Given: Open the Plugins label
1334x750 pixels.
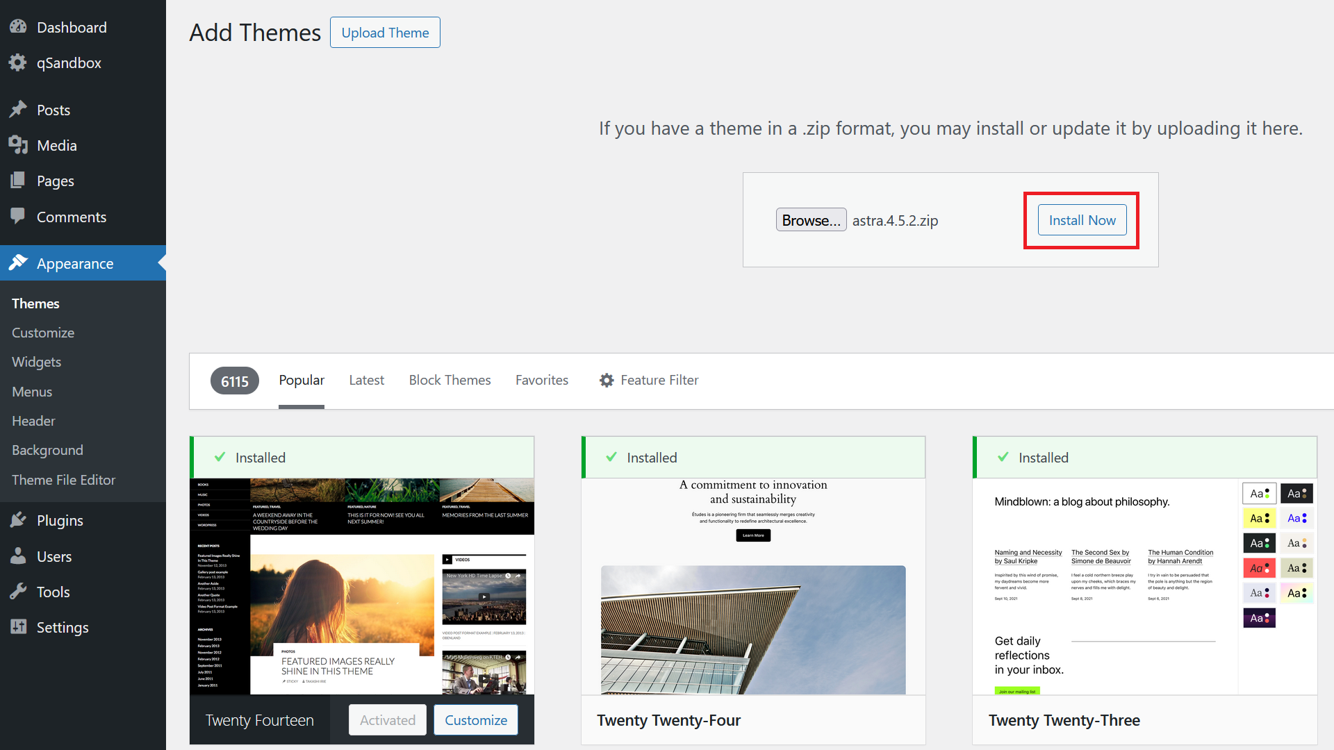Looking at the screenshot, I should (60, 520).
